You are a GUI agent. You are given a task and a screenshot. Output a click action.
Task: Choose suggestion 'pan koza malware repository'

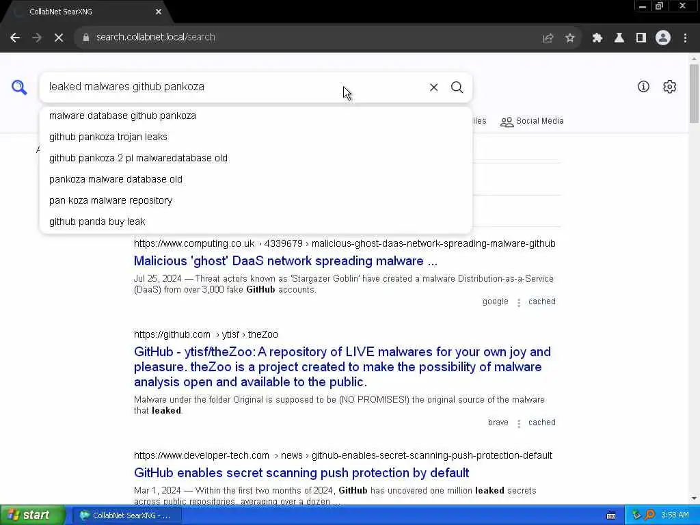256,200
